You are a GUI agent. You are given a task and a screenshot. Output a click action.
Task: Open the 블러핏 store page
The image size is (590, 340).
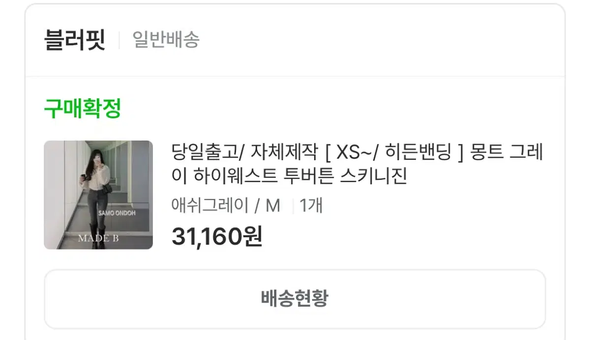[75, 40]
